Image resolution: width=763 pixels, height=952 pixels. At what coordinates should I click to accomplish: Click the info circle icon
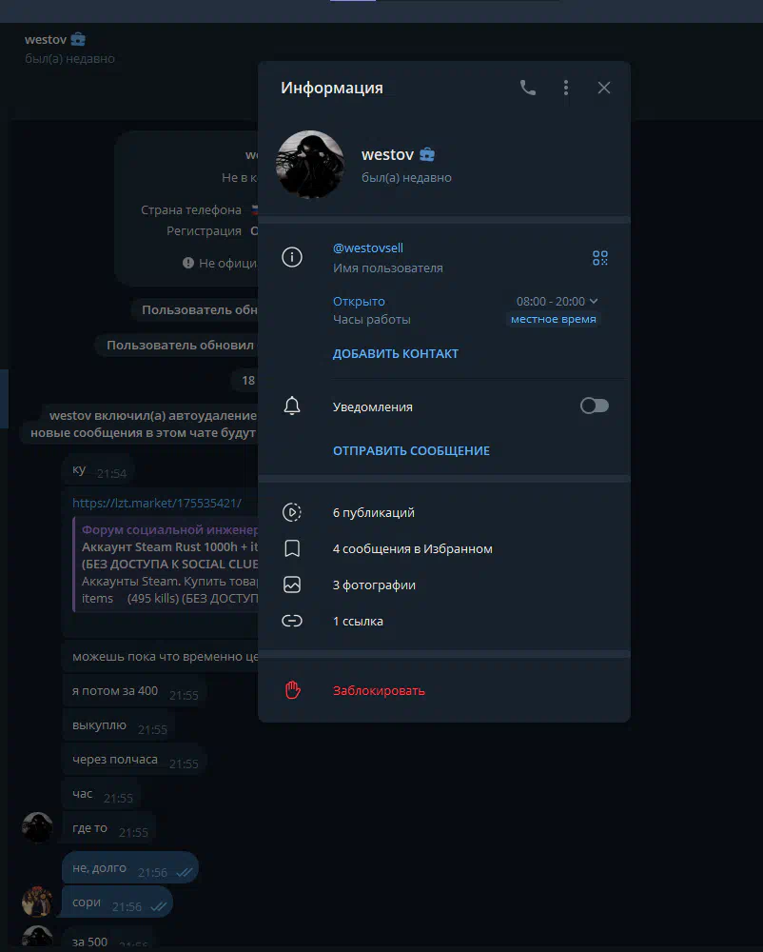[x=292, y=257]
